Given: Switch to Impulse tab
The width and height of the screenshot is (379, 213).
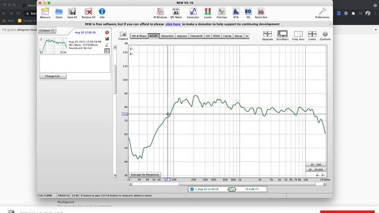Looking at the screenshot, I should click(x=182, y=36).
